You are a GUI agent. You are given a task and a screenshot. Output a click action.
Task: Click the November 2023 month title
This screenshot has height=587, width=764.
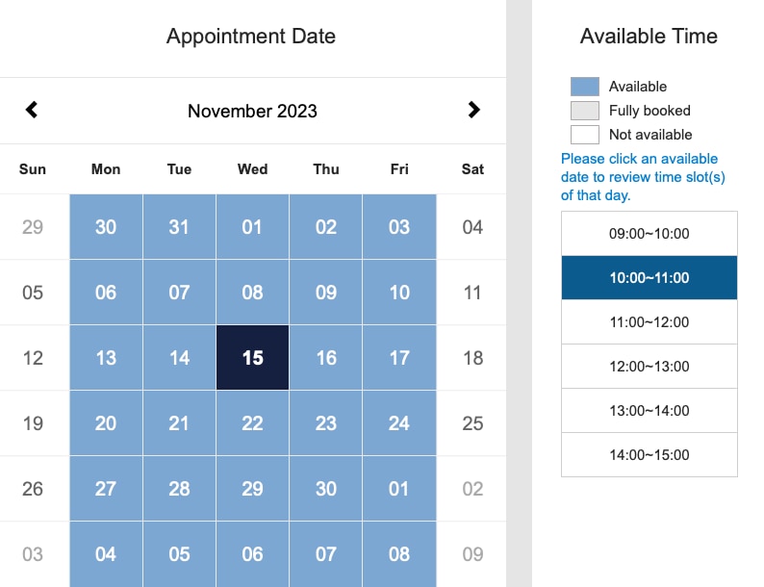click(x=252, y=111)
